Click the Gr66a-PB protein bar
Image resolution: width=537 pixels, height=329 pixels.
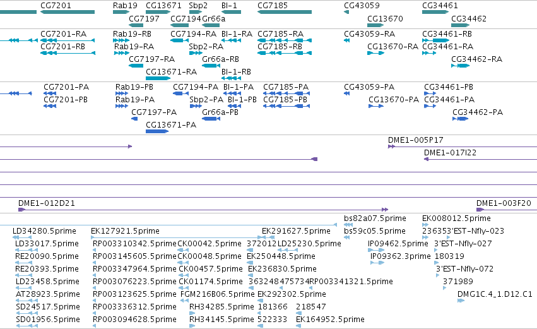(211, 119)
